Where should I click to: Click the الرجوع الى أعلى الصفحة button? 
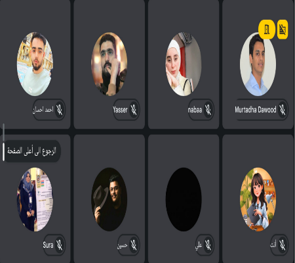32,151
